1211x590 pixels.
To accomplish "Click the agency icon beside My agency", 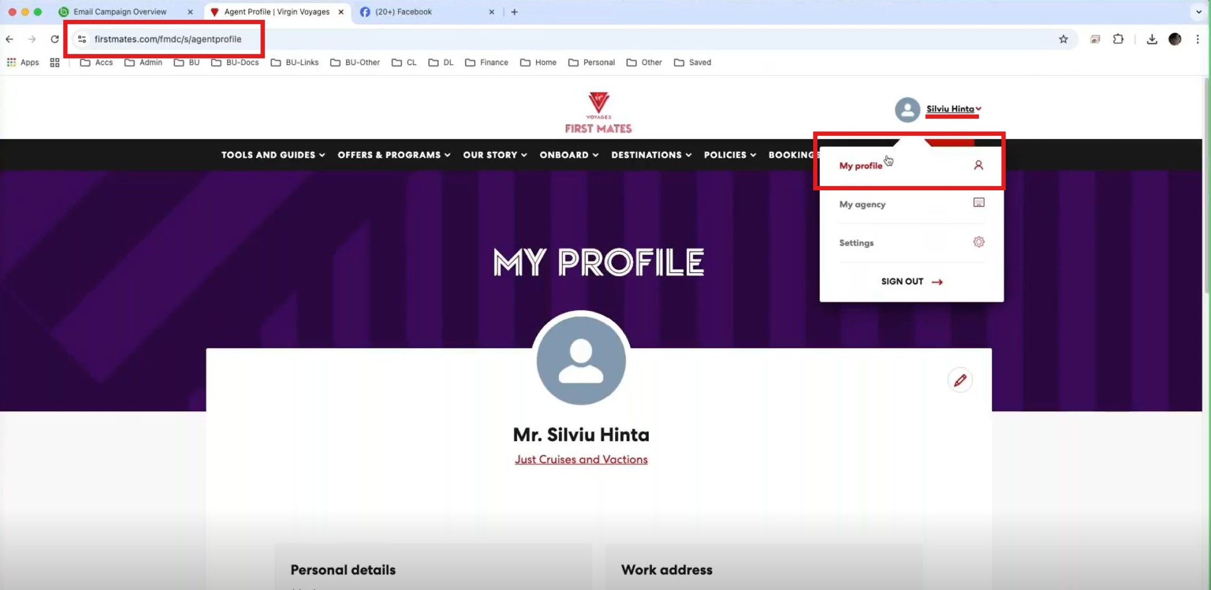I will [978, 203].
